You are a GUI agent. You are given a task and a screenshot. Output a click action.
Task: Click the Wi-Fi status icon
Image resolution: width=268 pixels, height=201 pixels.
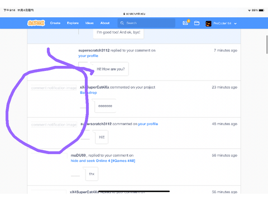pos(250,10)
